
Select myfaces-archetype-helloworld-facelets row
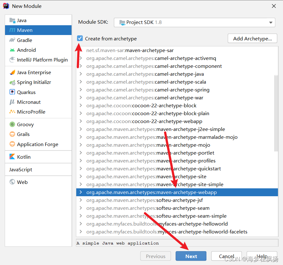click(177, 232)
